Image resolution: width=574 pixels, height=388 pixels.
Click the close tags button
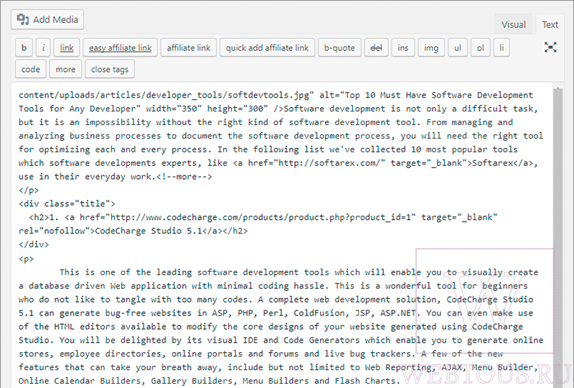(x=110, y=69)
